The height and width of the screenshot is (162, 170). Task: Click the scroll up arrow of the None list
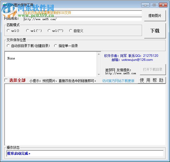tap(99, 54)
